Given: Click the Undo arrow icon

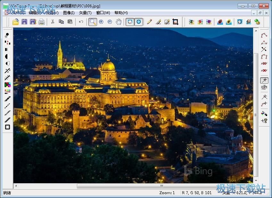Looking at the screenshot, I should pos(81,22).
